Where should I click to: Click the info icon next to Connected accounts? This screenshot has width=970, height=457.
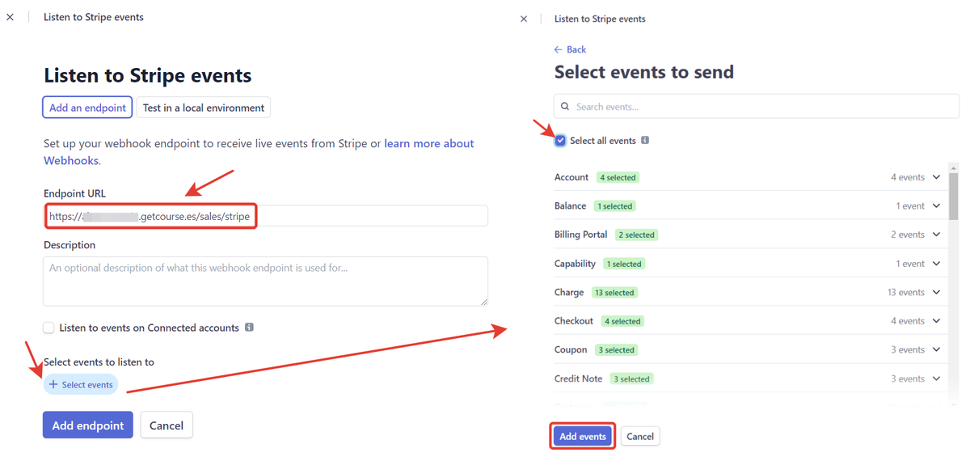pyautogui.click(x=249, y=328)
